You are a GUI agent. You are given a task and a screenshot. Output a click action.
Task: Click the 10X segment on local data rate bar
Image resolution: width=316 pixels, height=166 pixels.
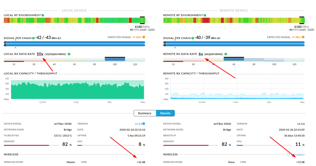coord(115,59)
